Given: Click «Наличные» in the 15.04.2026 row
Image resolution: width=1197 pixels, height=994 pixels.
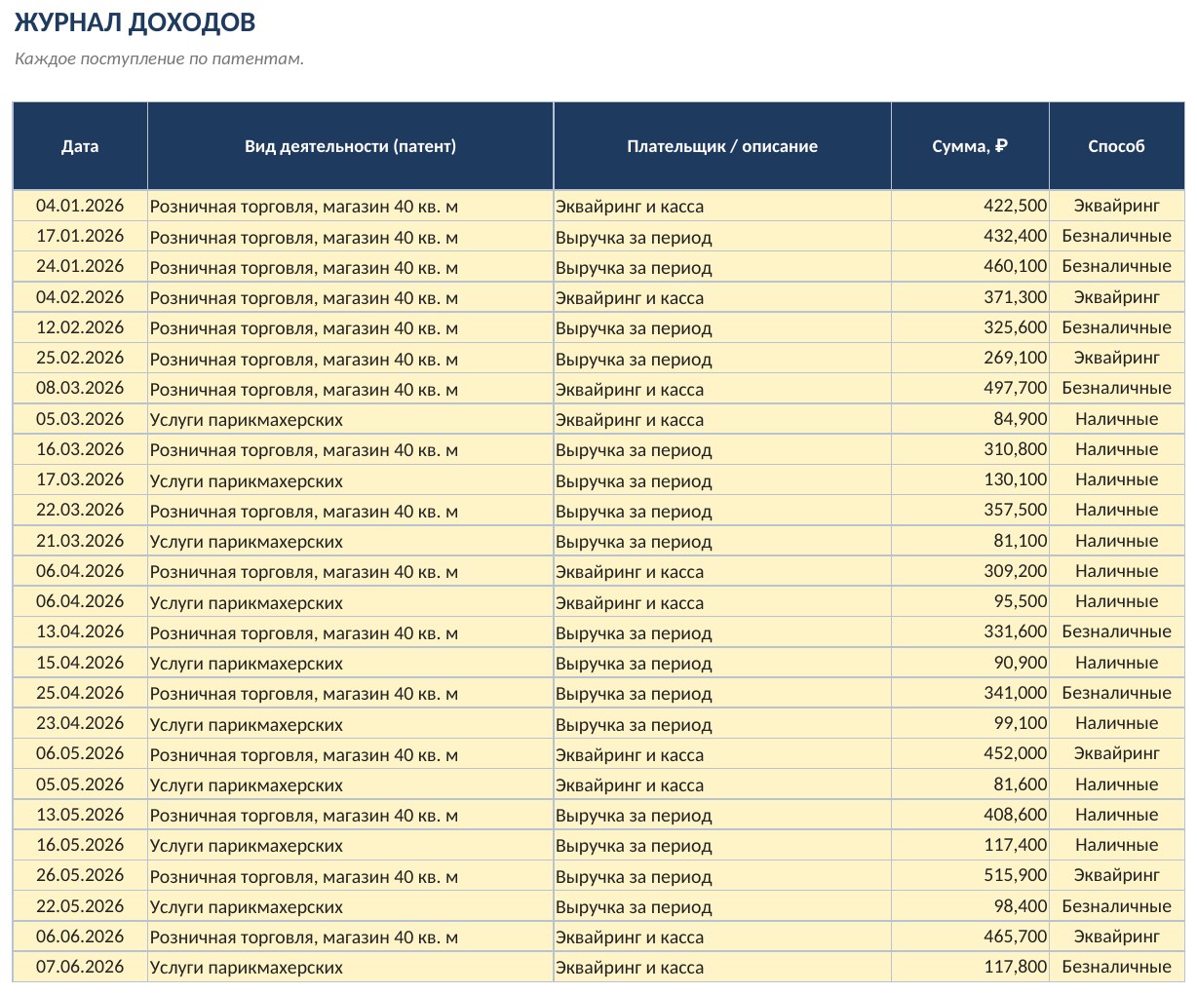Looking at the screenshot, I should click(1116, 663).
